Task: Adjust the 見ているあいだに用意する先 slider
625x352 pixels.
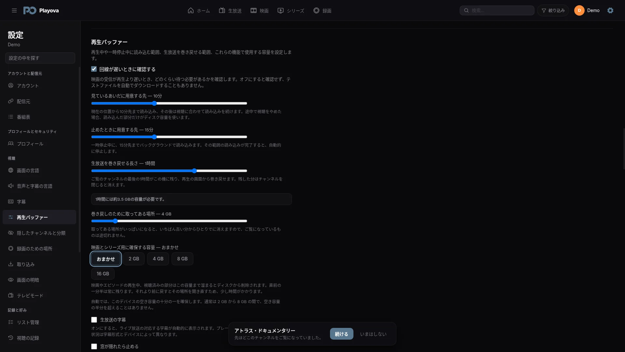Action: pos(169,103)
